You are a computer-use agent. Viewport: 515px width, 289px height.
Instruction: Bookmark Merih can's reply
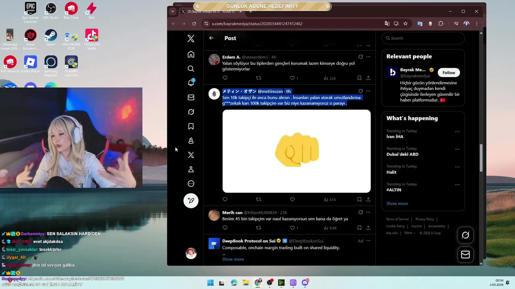pos(359,228)
